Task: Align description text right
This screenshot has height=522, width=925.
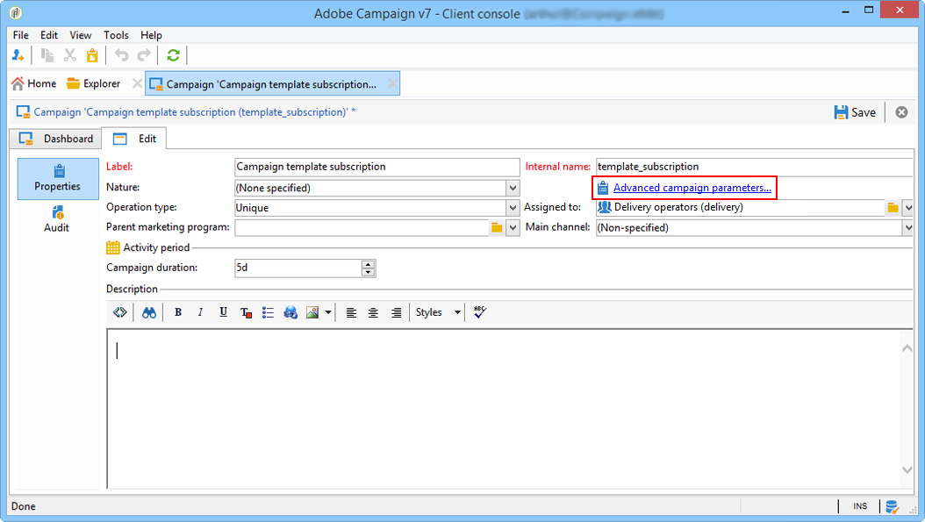Action: click(396, 312)
